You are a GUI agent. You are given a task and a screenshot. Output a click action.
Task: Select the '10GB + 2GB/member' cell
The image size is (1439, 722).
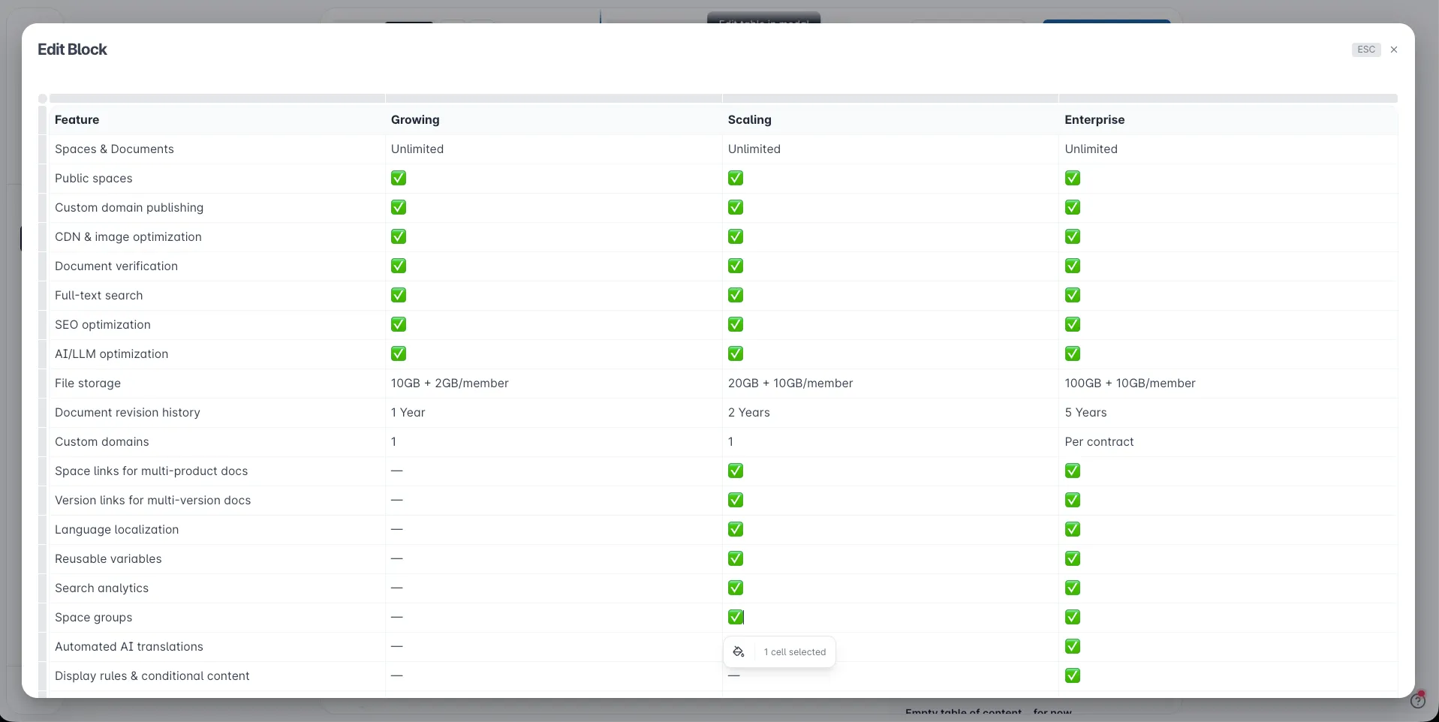554,384
